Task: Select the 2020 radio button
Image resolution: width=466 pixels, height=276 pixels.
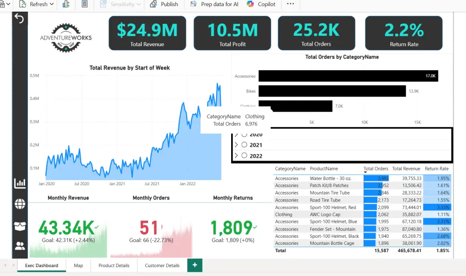Action: tap(244, 135)
